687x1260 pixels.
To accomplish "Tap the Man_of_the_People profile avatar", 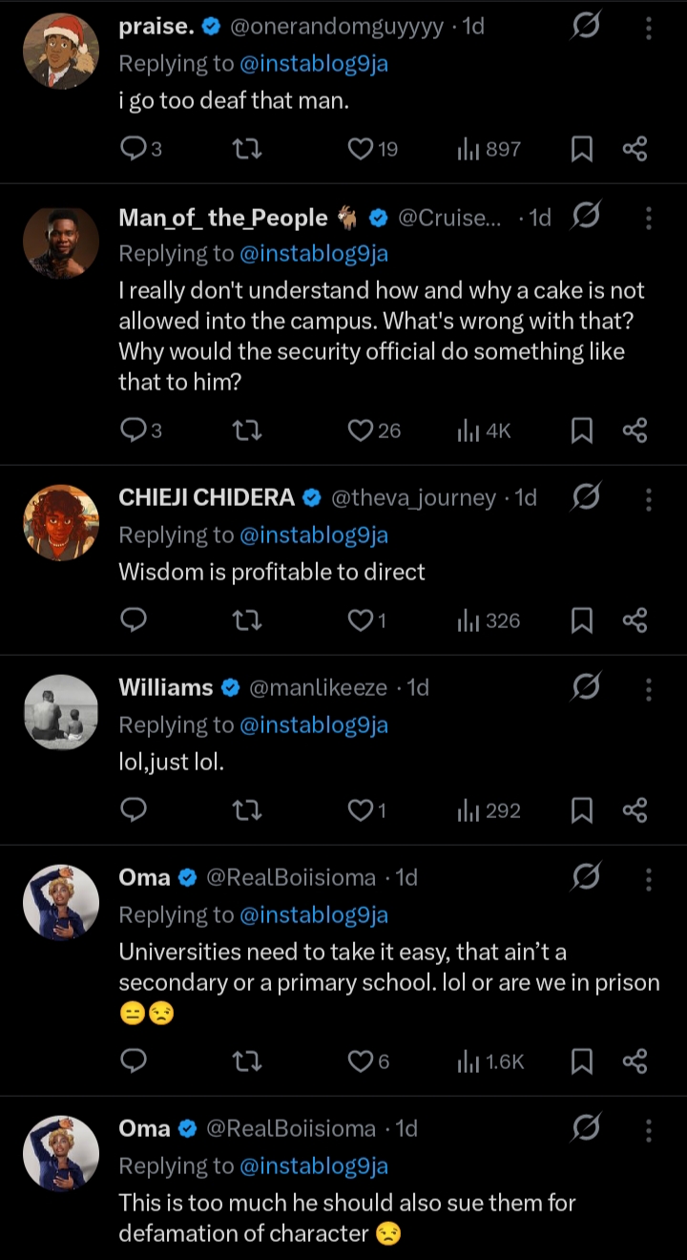I will (x=61, y=242).
